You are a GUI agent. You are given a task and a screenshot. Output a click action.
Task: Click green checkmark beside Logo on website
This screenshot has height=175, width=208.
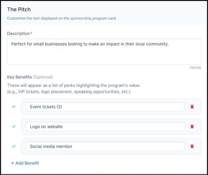tap(14, 127)
